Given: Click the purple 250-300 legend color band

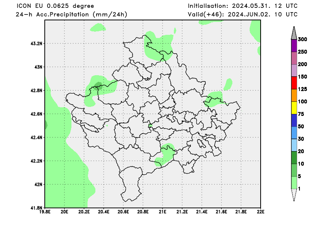Looking at the screenshot, I should (x=294, y=46).
